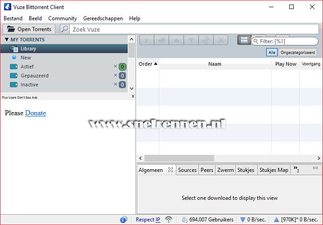323x225 pixels.
Task: Focus the Zoek Vuze search field
Action: (194, 29)
